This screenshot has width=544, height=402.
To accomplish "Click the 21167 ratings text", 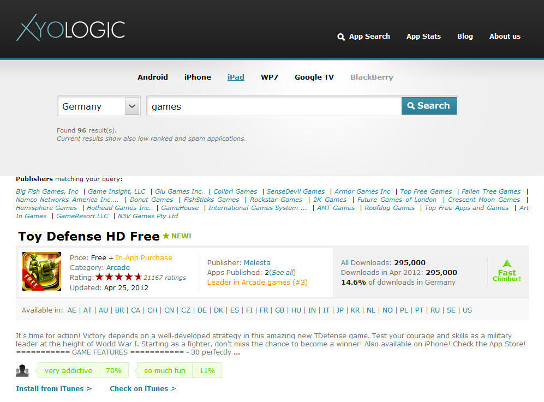I will pyautogui.click(x=165, y=278).
